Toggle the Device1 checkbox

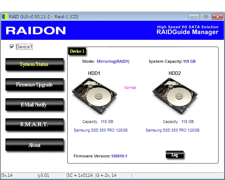coord(12,47)
